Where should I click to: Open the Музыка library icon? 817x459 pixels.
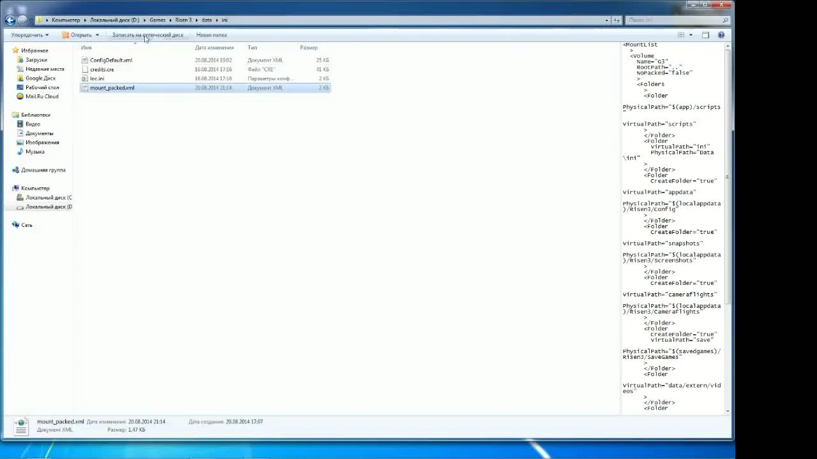[x=20, y=152]
